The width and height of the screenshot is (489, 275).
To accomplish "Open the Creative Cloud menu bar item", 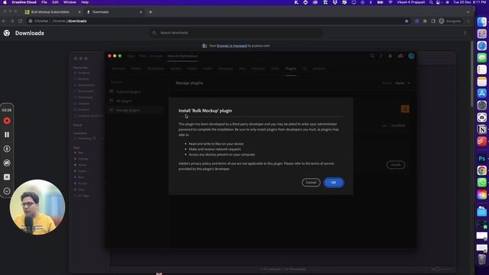I will click(x=24, y=2).
